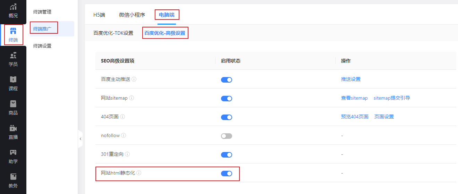Switch to the H5端 tab

coord(99,15)
